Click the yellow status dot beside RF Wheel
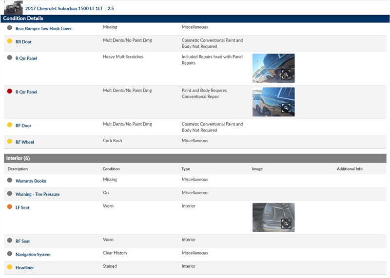Image resolution: width=390 pixels, height=278 pixels. 10,141
